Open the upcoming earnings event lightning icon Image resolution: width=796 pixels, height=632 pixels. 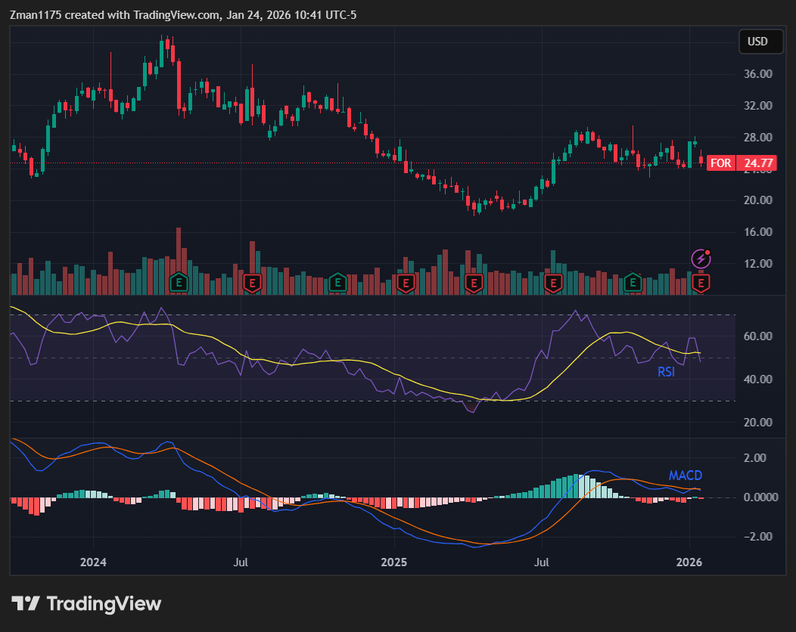[x=701, y=259]
